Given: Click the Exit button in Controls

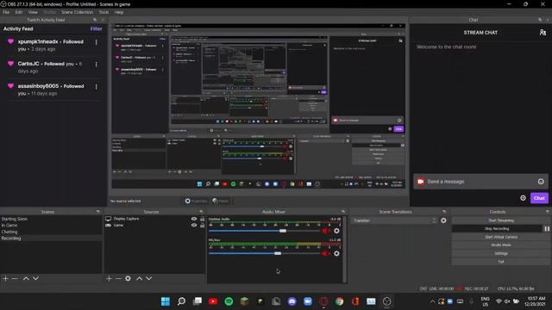Looking at the screenshot, I should click(x=500, y=262).
